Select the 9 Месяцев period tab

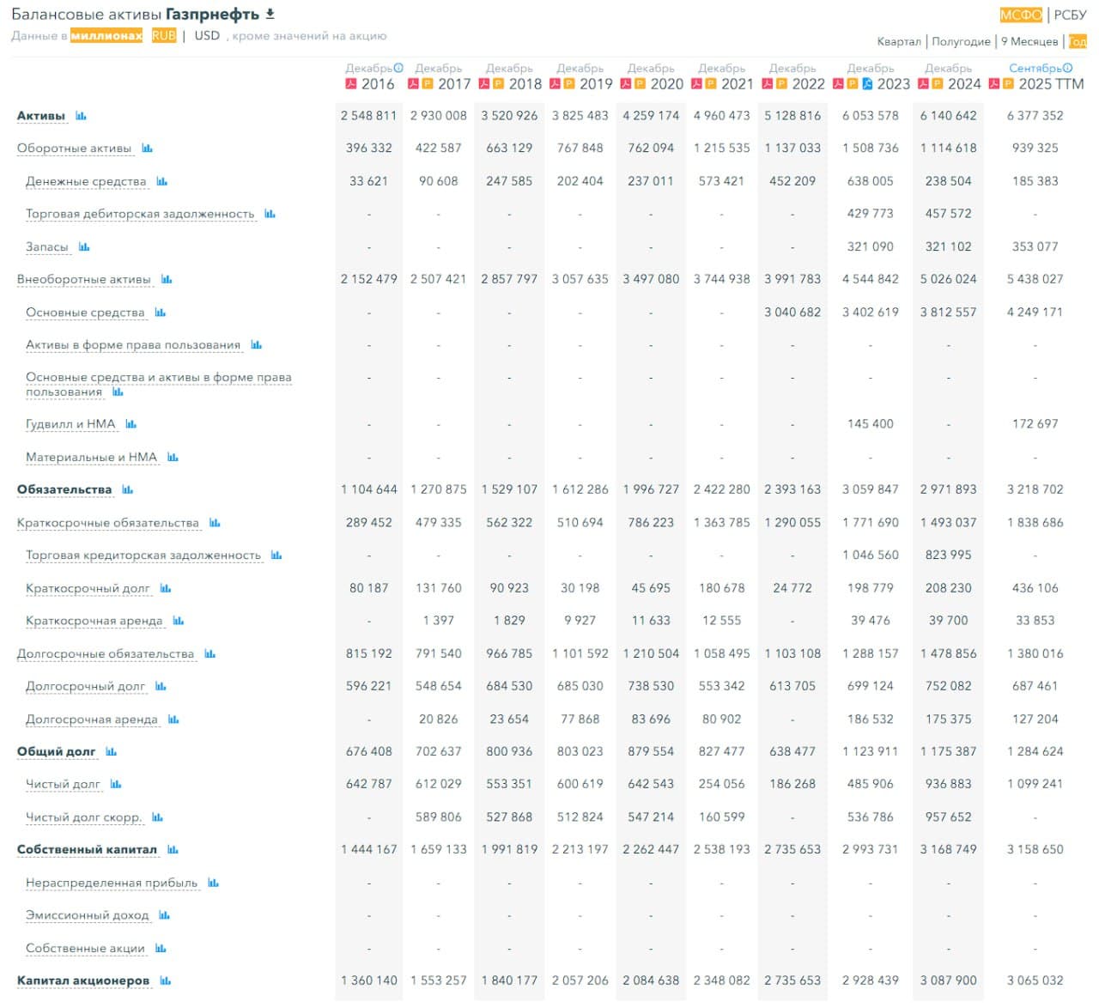pyautogui.click(x=1029, y=41)
